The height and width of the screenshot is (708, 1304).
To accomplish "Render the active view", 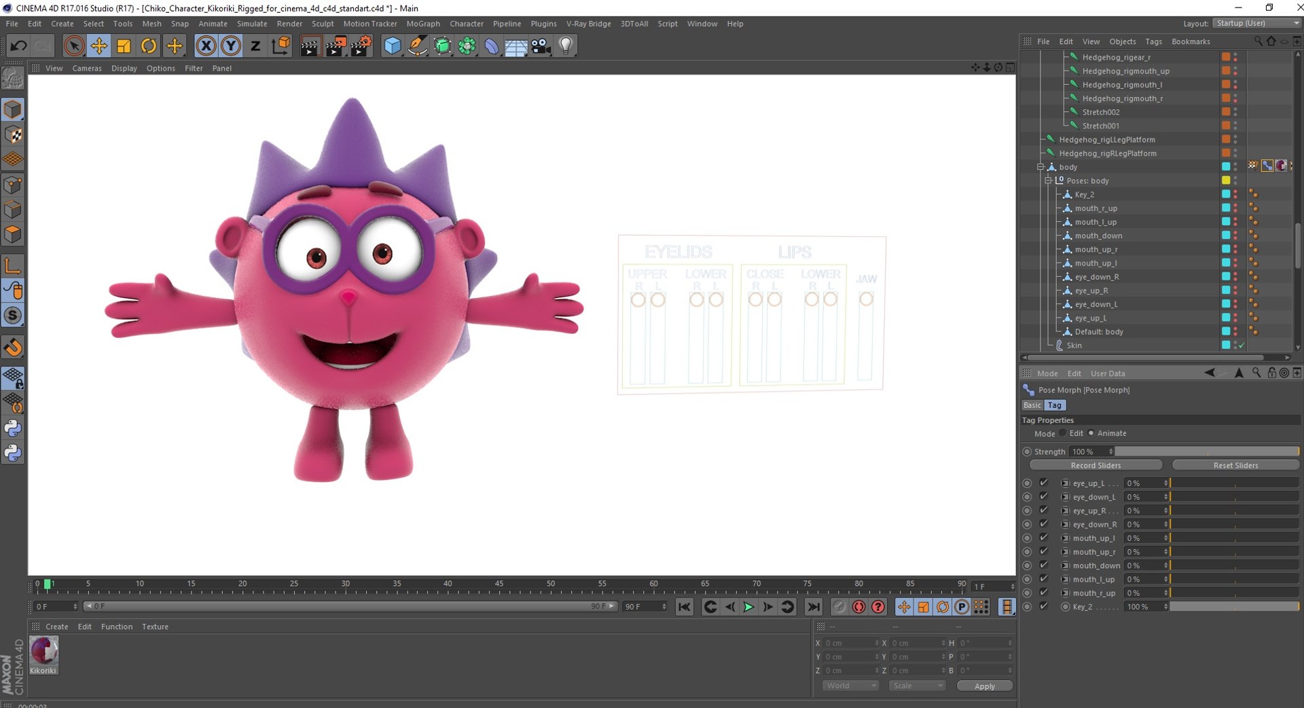I will pos(310,46).
